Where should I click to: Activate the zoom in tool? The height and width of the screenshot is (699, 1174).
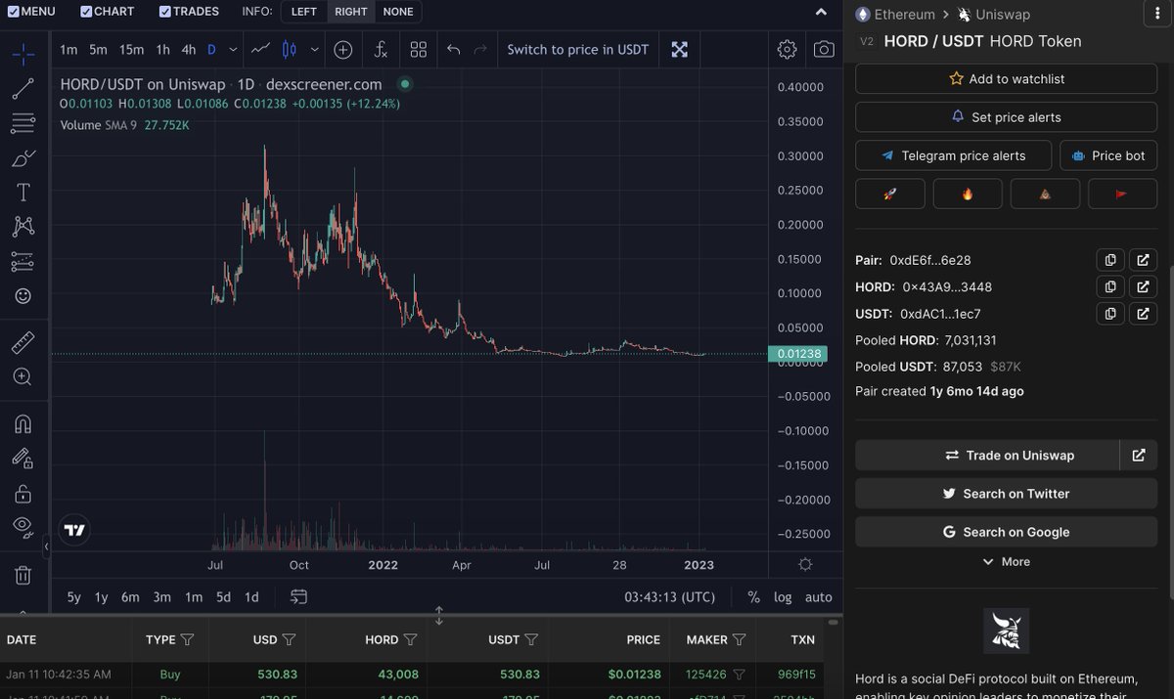click(23, 376)
